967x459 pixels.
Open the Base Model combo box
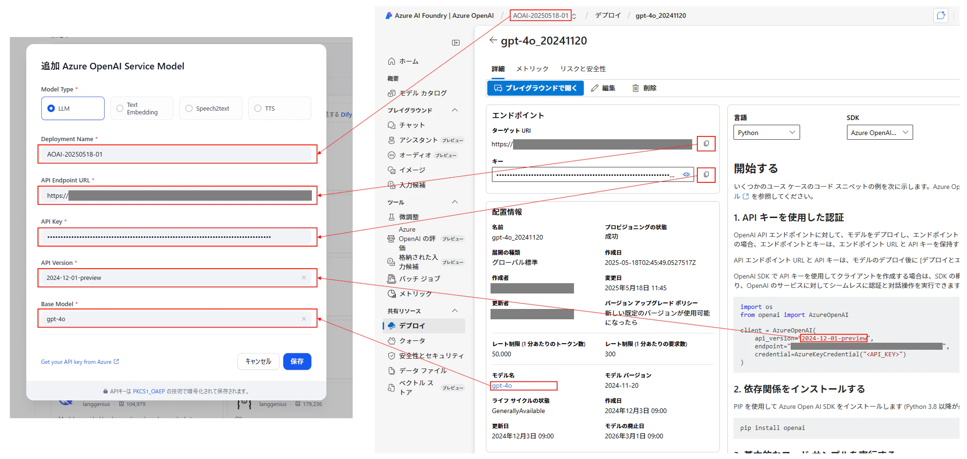176,319
